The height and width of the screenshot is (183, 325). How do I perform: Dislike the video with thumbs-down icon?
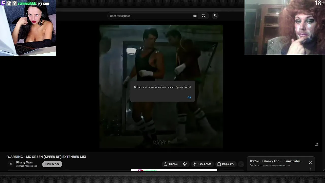(x=185, y=164)
